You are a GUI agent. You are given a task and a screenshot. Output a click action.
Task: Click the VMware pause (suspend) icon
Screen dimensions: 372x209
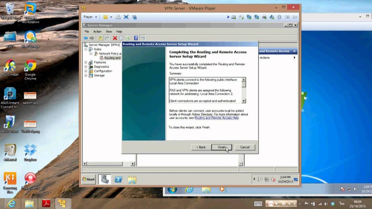105,17
